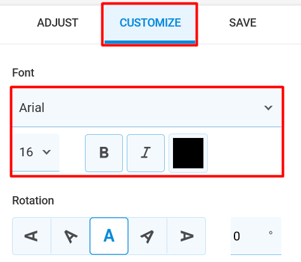
Task: Click the rotation angle input field
Action: (256, 236)
